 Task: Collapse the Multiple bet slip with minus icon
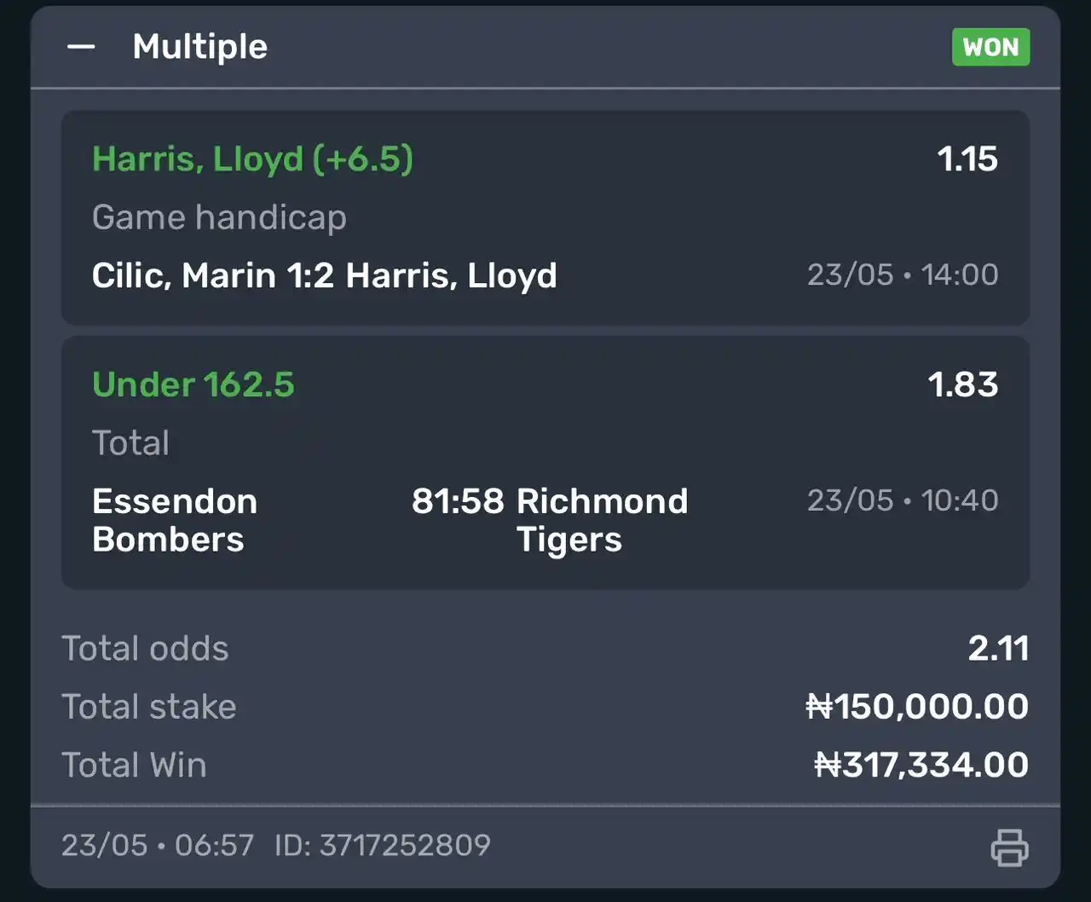tap(81, 47)
